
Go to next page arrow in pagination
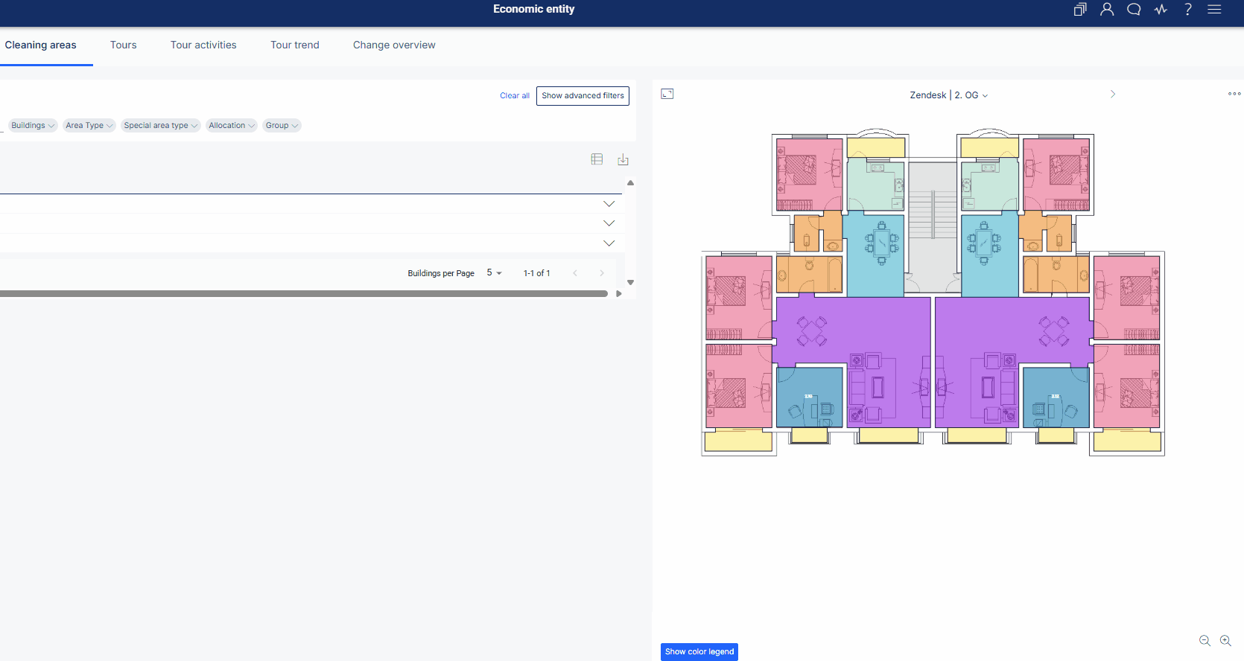(x=602, y=273)
